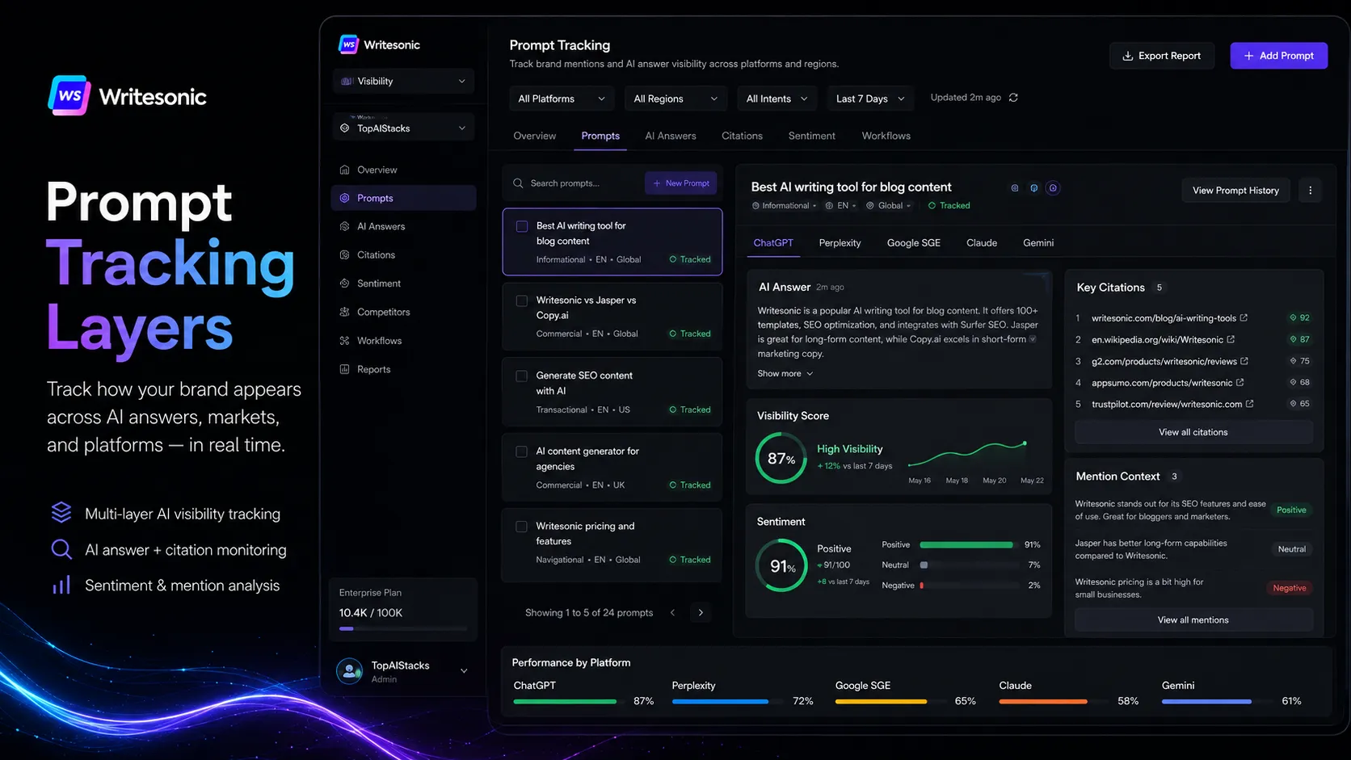Expand the AI Answer with Show more

785,373
